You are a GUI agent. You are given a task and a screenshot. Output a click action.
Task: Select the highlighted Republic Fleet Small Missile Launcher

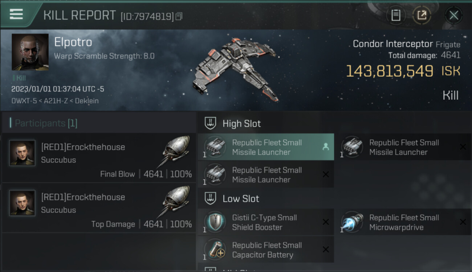(x=266, y=147)
